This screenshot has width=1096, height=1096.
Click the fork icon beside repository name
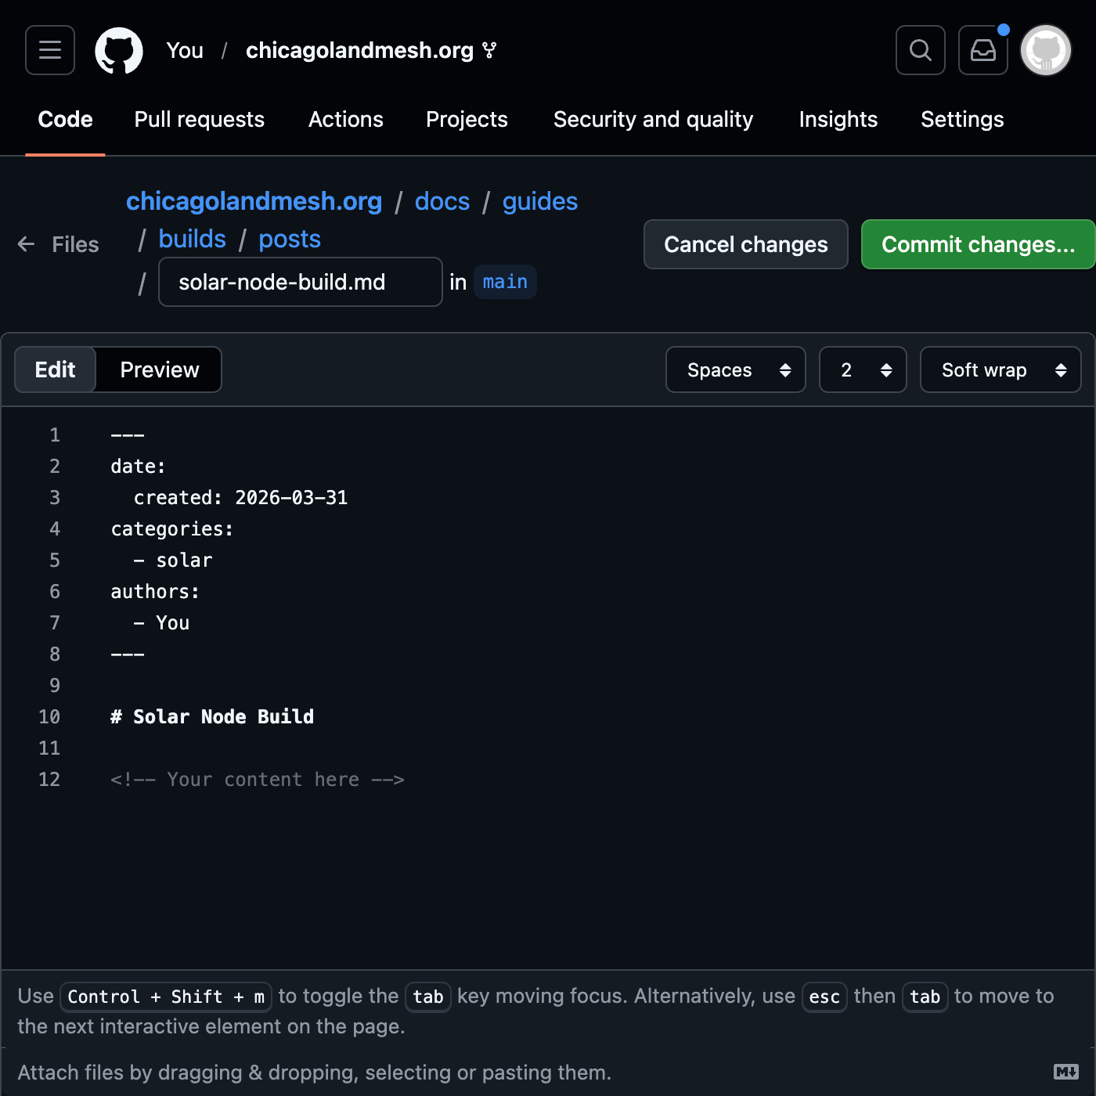coord(490,51)
